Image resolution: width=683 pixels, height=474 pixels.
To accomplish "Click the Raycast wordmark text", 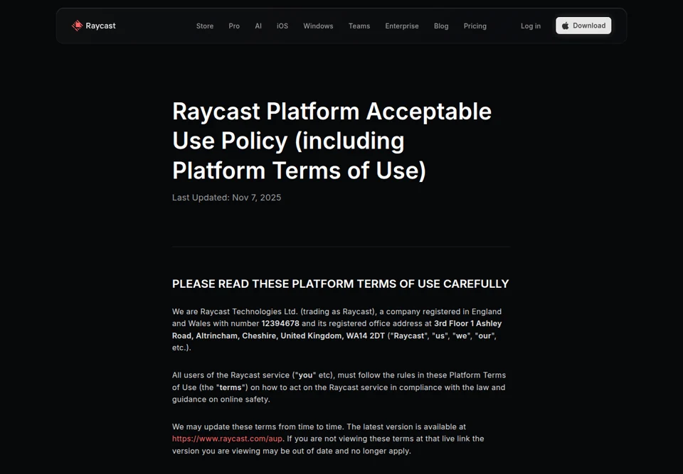I will (100, 26).
